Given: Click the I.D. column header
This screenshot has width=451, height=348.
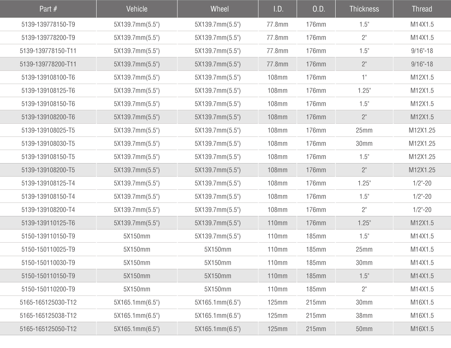Looking at the screenshot, I should 277,9.
